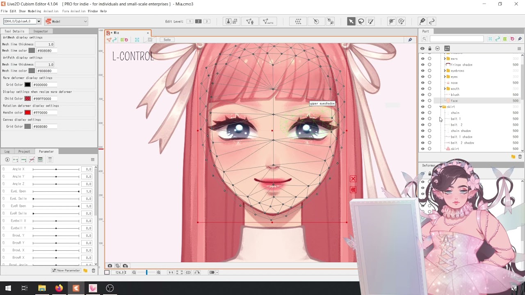Click the zoom in magnifier icon
The image size is (525, 295).
coord(159,272)
